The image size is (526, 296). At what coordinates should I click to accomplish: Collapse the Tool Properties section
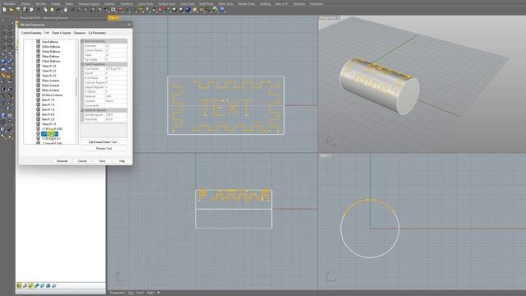(82, 64)
